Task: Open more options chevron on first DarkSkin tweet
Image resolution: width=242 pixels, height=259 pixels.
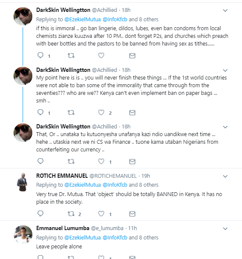Action: tap(225, 11)
